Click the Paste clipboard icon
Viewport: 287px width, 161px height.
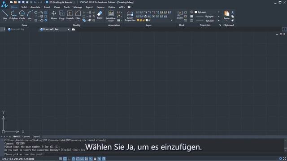coord(226,13)
